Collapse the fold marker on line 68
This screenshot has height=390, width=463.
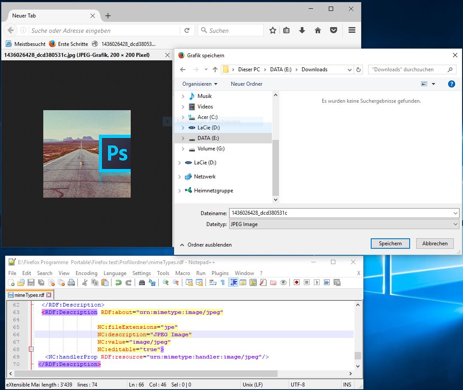point(31,349)
